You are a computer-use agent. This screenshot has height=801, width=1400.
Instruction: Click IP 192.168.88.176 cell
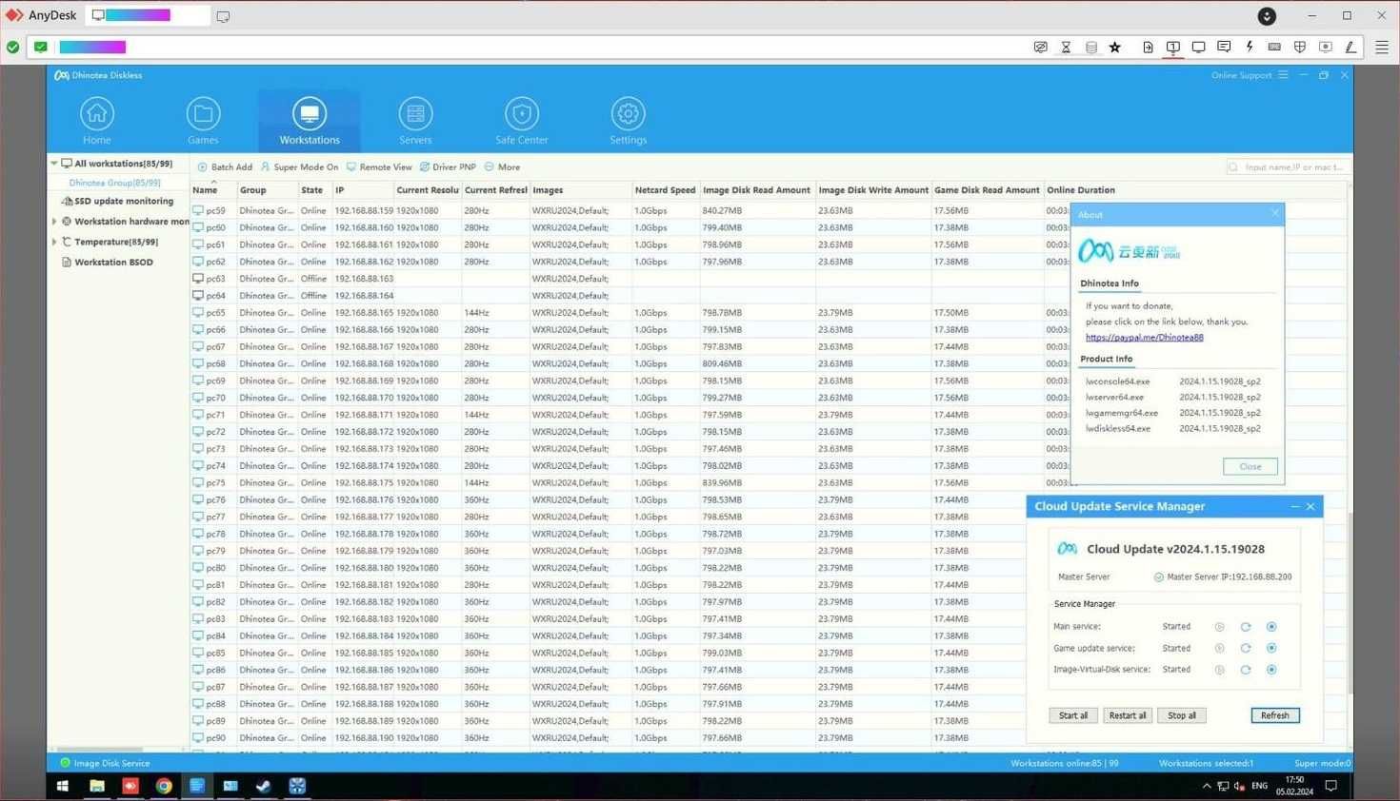[x=364, y=499]
